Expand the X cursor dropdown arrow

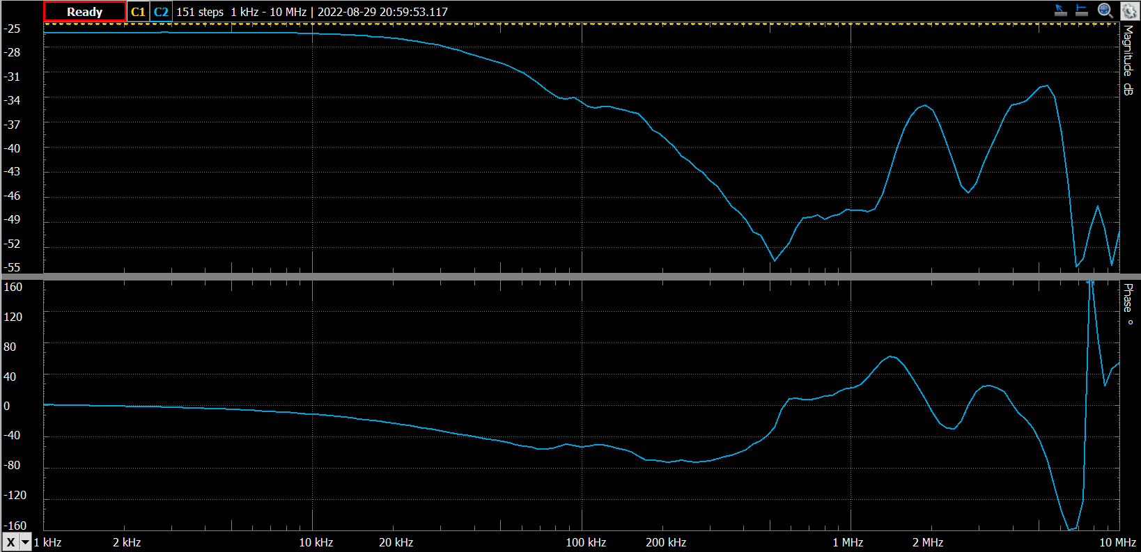tap(26, 542)
